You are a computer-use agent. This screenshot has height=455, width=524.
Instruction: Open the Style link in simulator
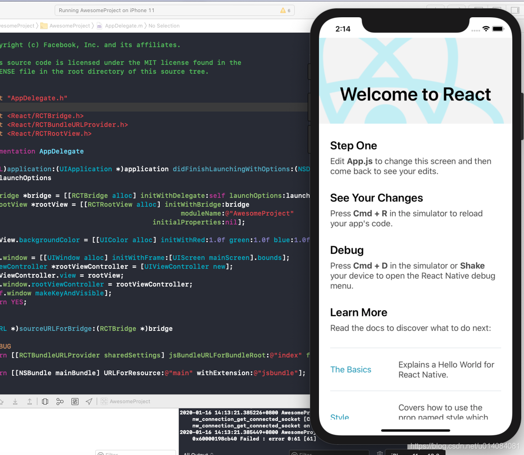coord(340,417)
